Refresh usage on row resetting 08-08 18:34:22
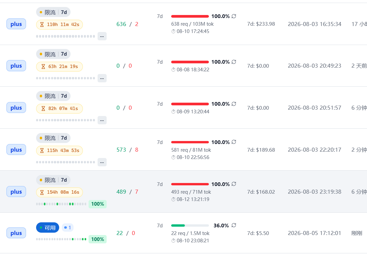Screen dimensions: 367x254 click(x=234, y=62)
